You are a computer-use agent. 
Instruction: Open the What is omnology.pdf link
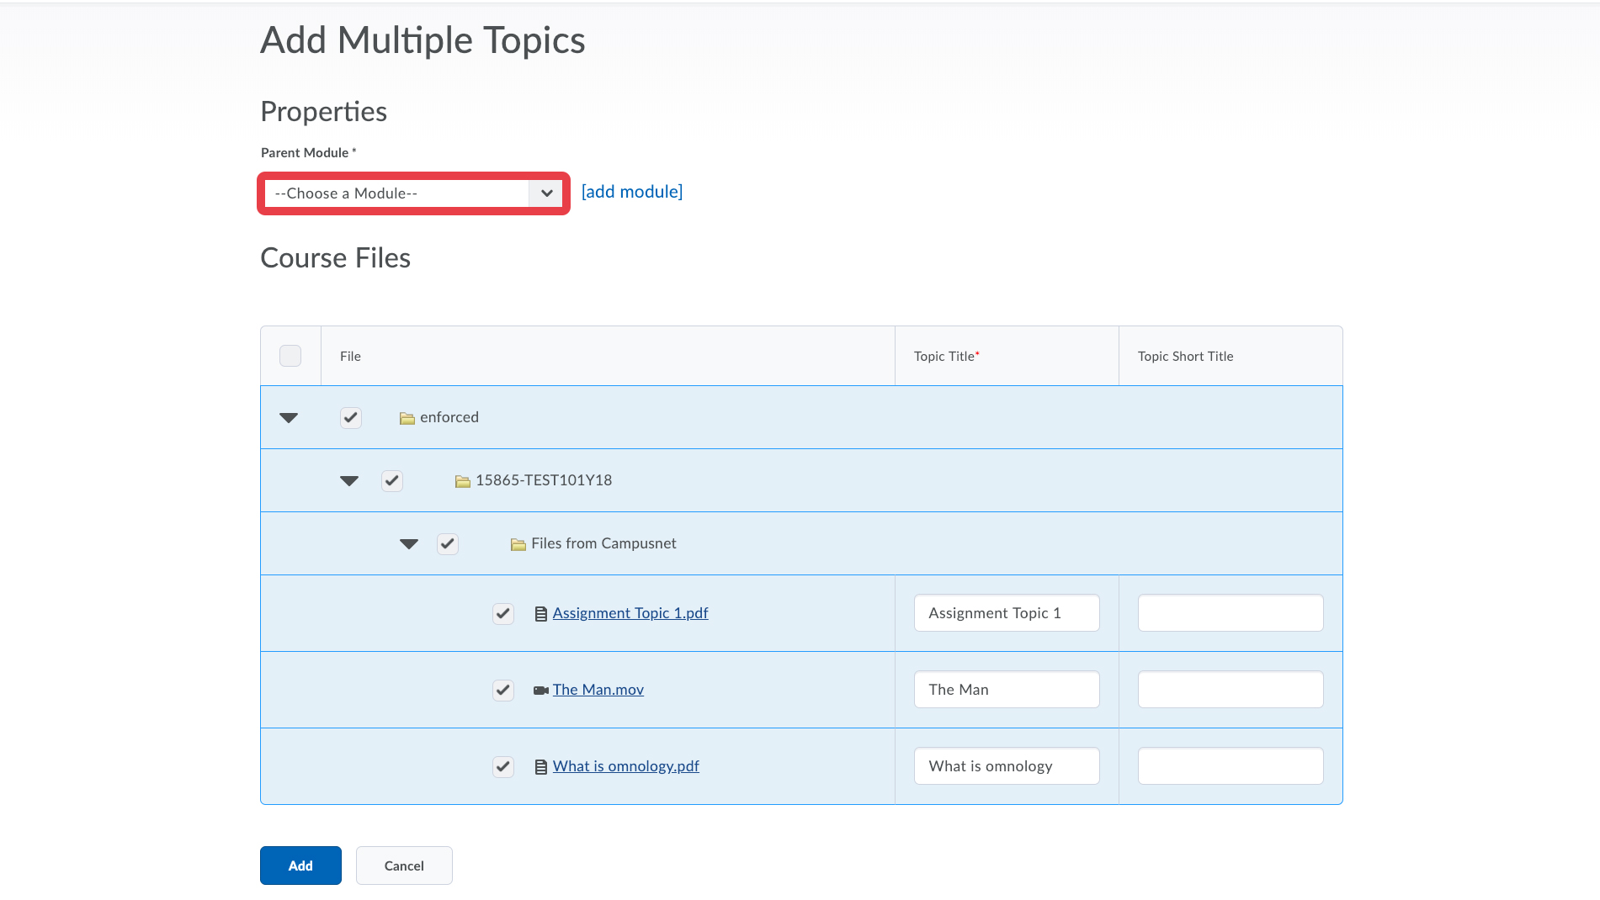coord(625,766)
